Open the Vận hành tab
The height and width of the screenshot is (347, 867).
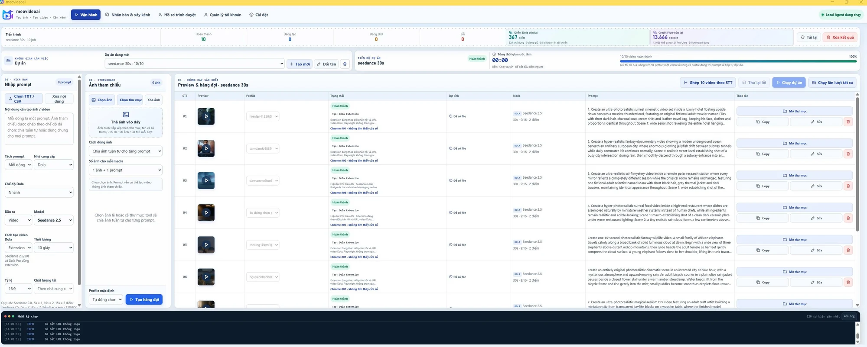(x=86, y=15)
